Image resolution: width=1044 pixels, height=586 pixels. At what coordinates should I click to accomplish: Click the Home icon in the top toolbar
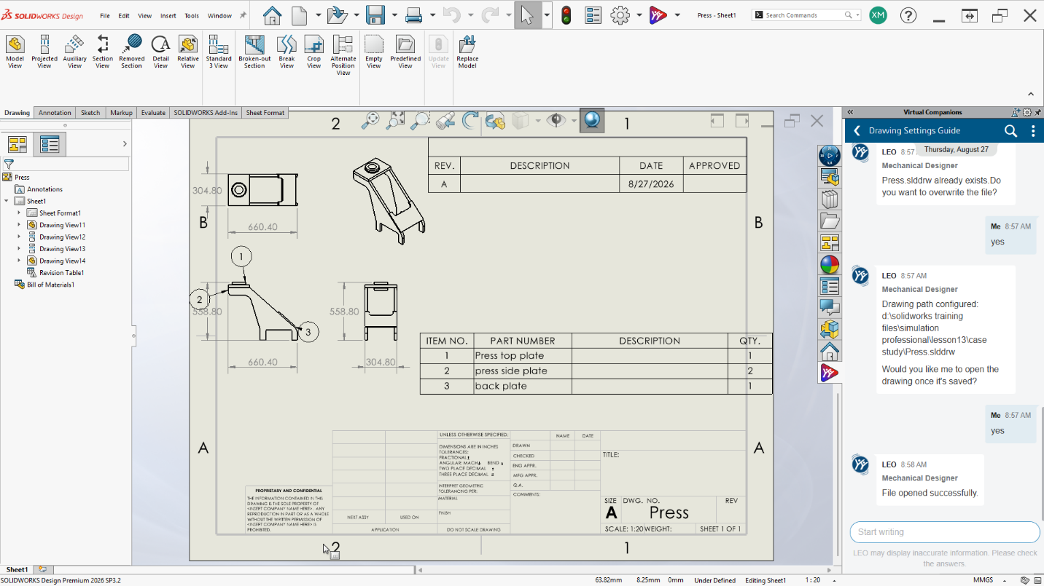point(273,15)
